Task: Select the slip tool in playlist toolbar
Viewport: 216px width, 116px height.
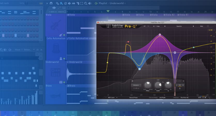Action: tap(73, 3)
